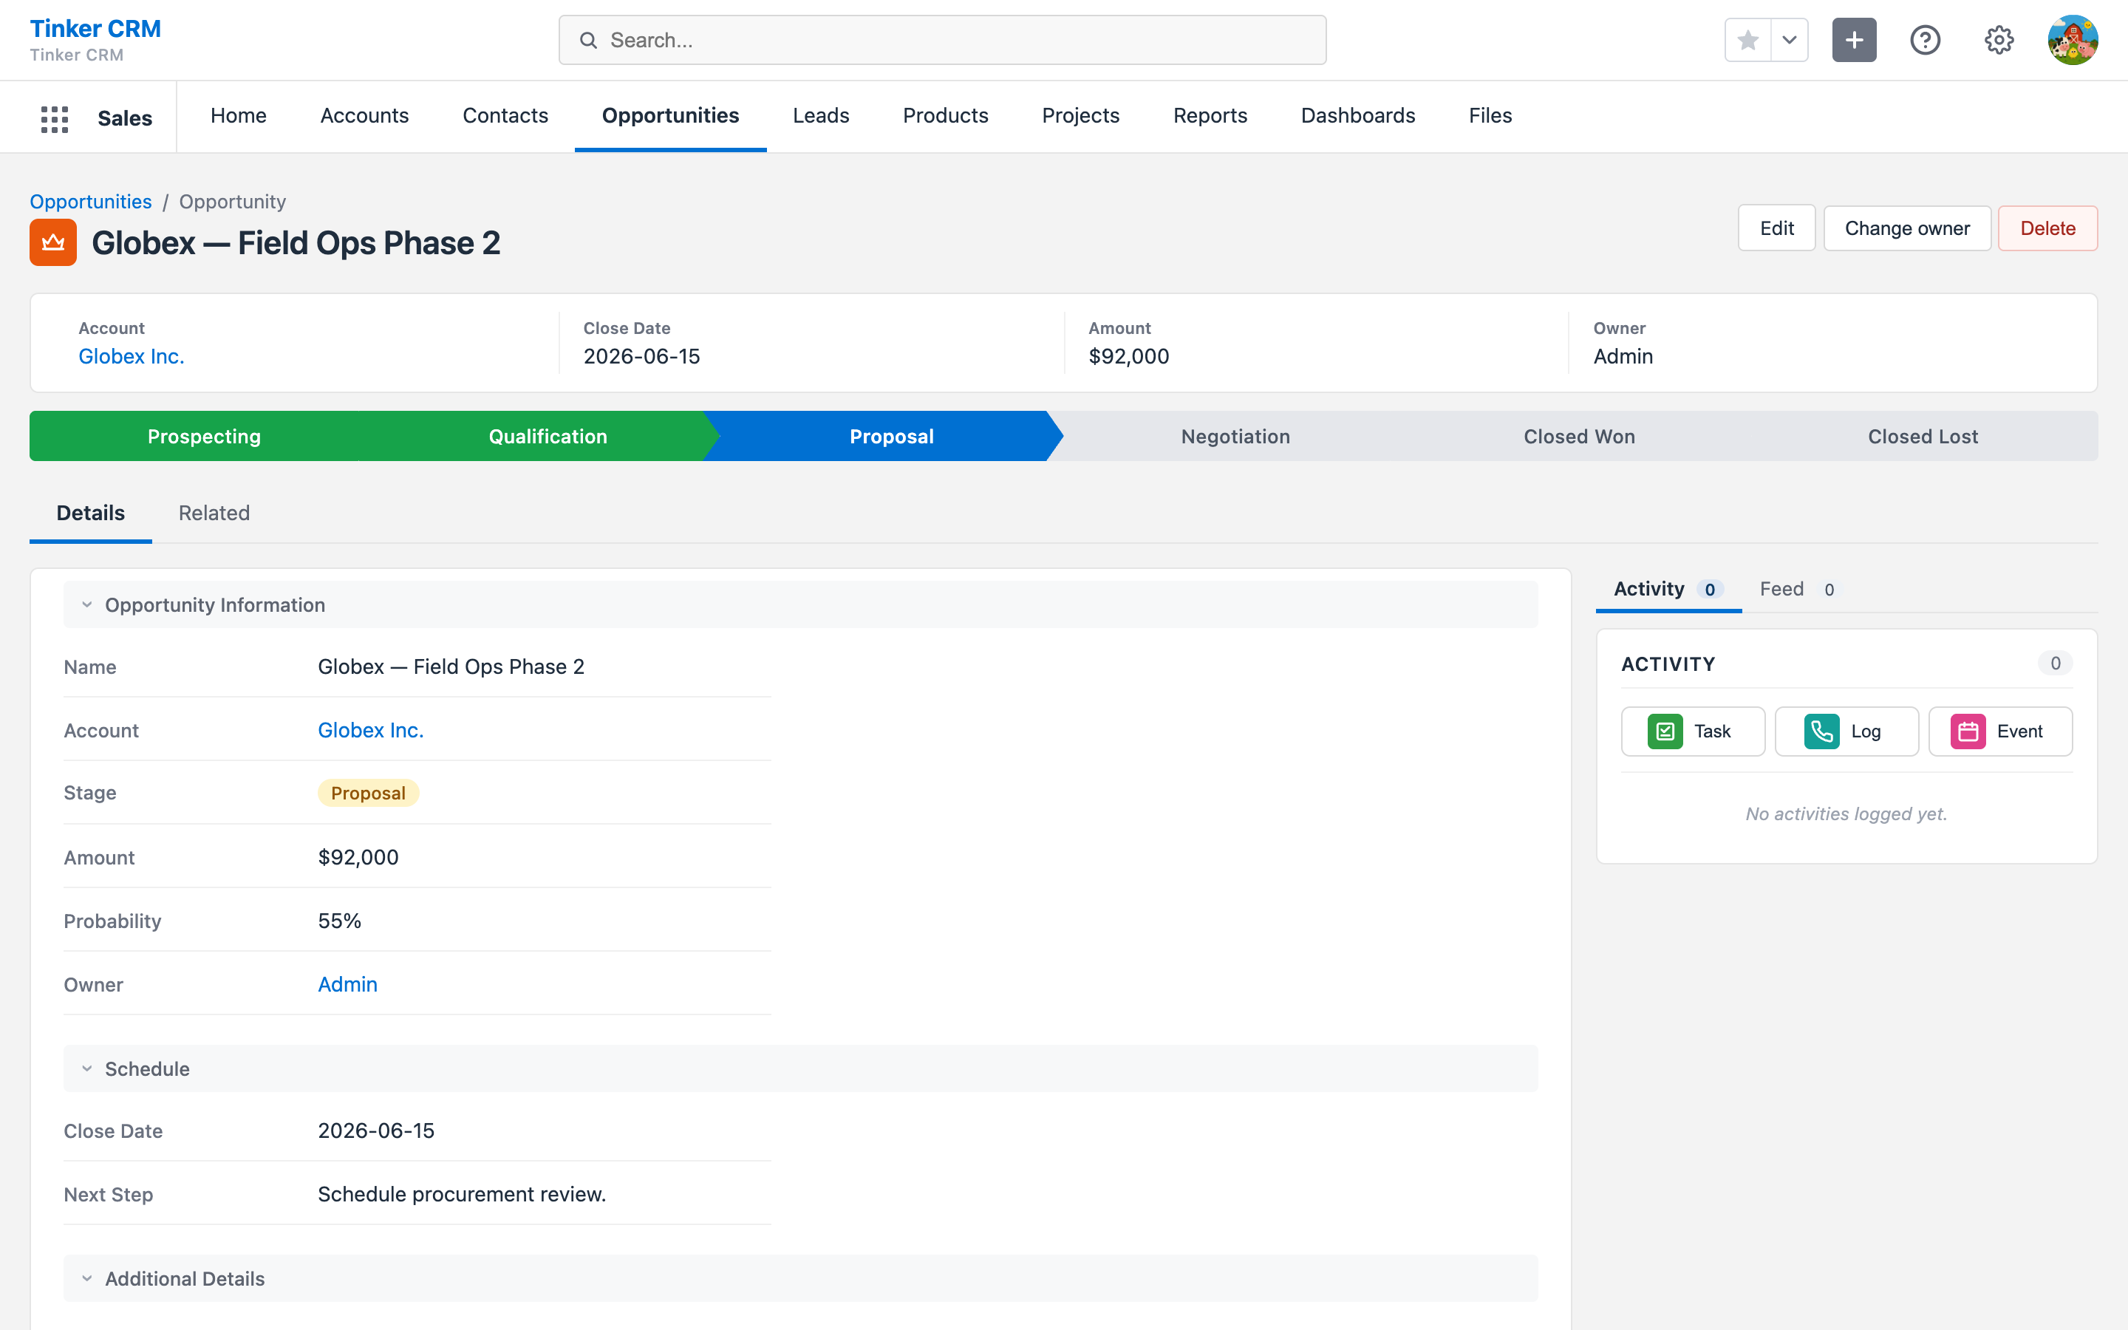Open the Dashboards tab
2128x1330 pixels.
[x=1357, y=115]
